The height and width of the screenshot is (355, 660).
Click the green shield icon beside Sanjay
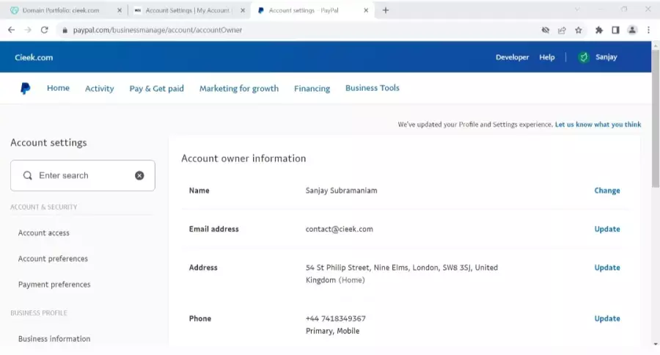tap(584, 57)
